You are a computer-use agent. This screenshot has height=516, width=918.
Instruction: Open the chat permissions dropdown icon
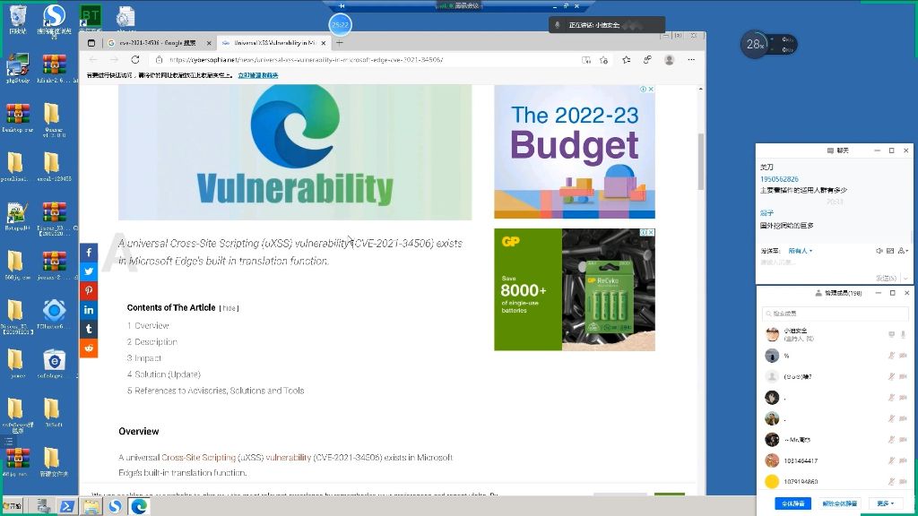point(903,251)
